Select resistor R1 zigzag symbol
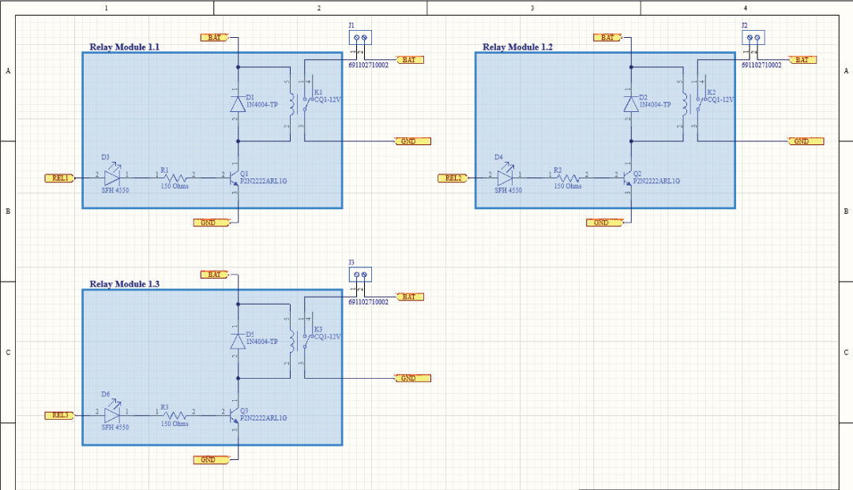The width and height of the screenshot is (853, 490). 175,177
